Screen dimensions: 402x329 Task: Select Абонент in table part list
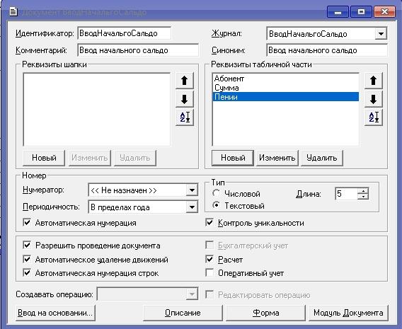coord(285,79)
